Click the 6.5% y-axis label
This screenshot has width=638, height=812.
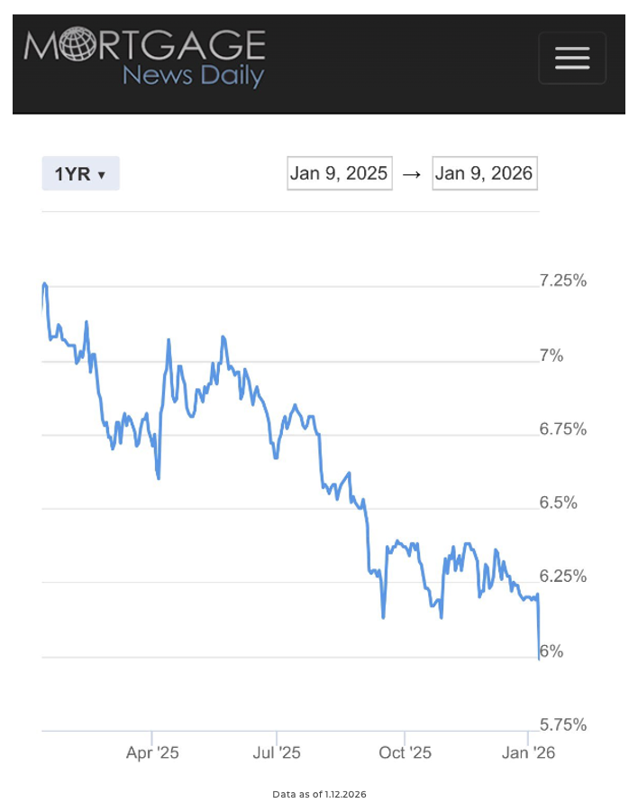[x=559, y=503]
